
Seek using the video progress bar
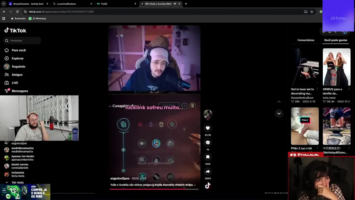click(154, 189)
